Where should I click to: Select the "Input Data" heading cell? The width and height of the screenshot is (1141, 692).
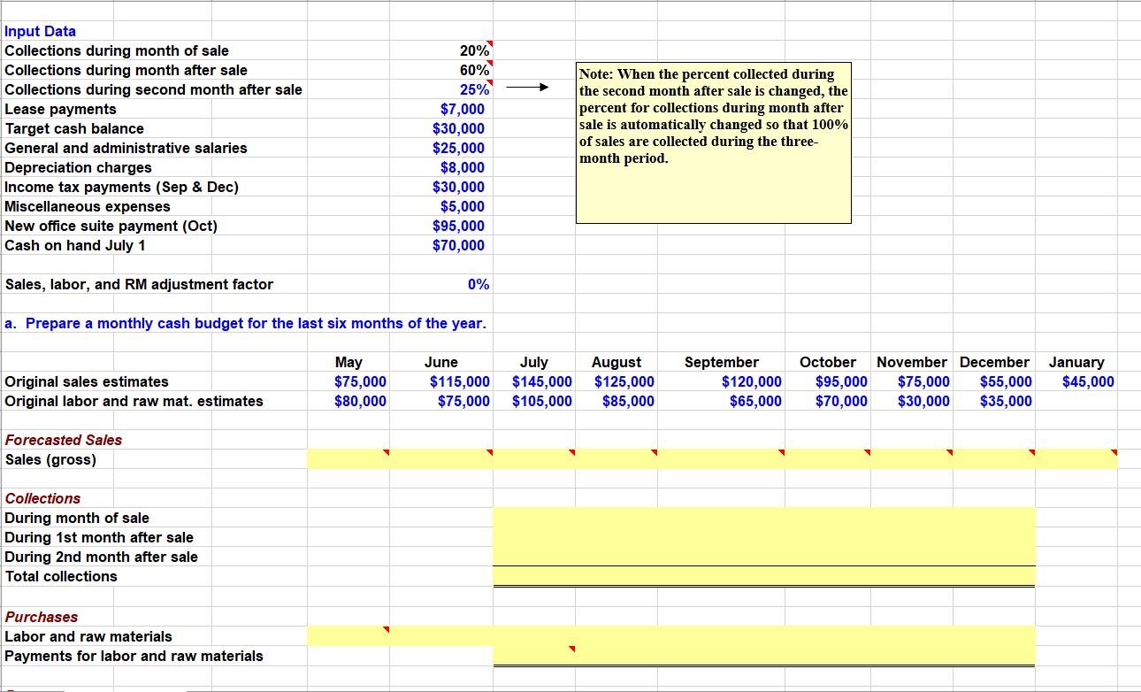click(41, 31)
